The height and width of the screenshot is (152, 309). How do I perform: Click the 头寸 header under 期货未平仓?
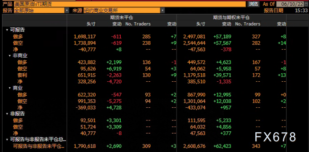coord(91,24)
